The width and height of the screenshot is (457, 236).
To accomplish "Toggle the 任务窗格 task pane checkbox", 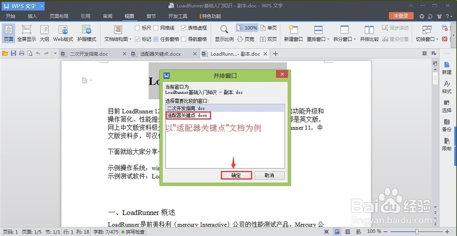I will [156, 39].
